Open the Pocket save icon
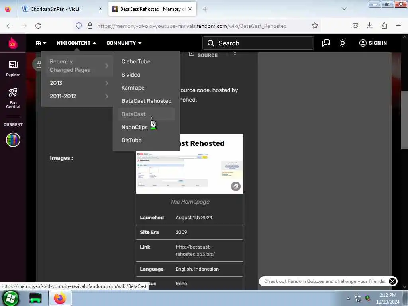 355,25
